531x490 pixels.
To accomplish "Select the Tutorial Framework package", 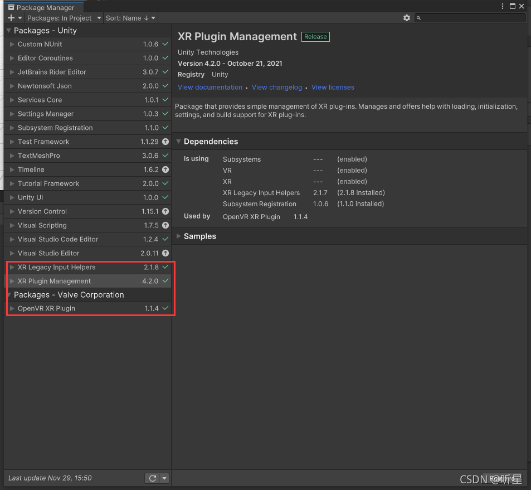I will coord(87,183).
